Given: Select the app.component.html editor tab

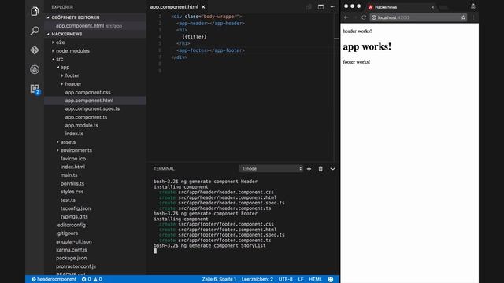Looking at the screenshot, I should [174, 7].
